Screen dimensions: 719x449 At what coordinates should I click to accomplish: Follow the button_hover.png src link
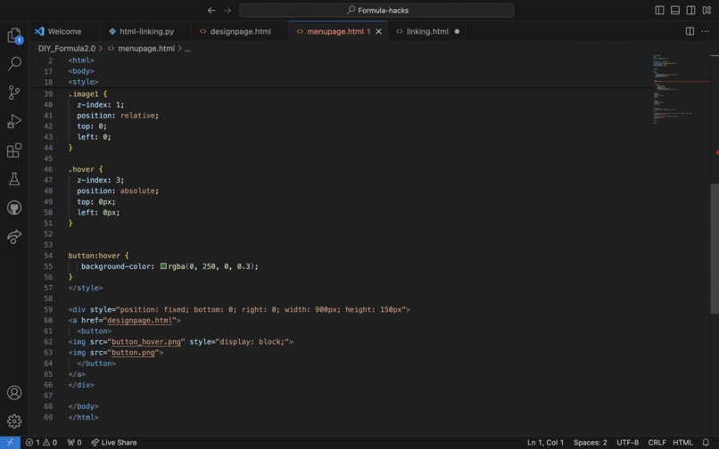146,342
